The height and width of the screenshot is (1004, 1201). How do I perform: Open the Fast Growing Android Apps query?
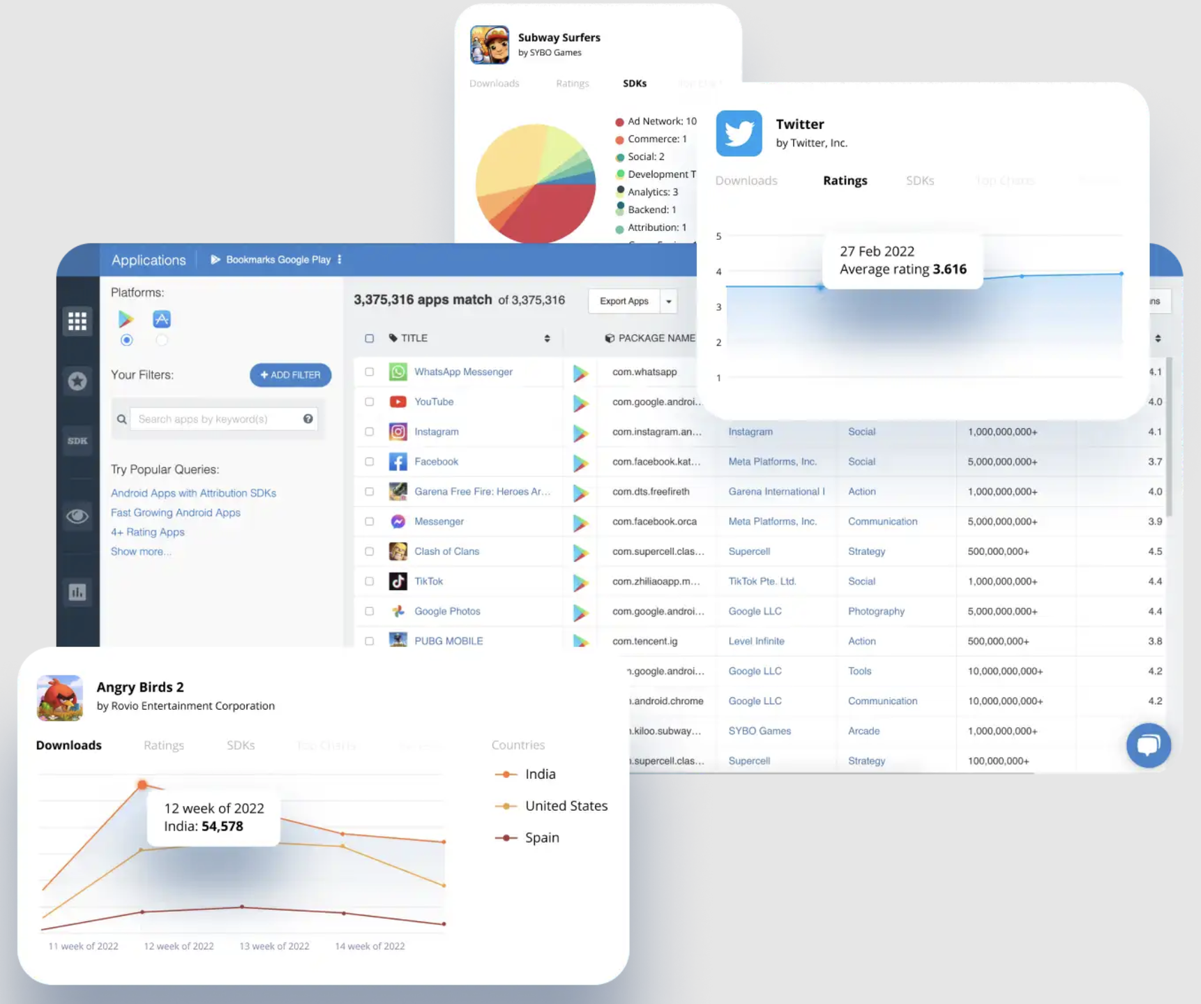[176, 512]
